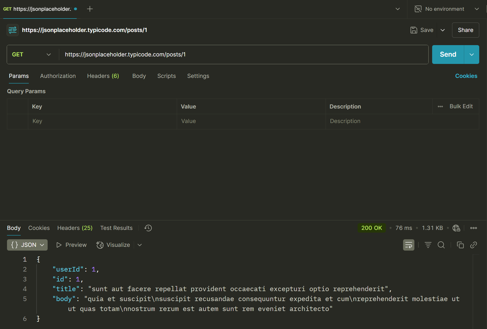The image size is (487, 329).
Task: Select the request Body tab
Action: click(139, 76)
